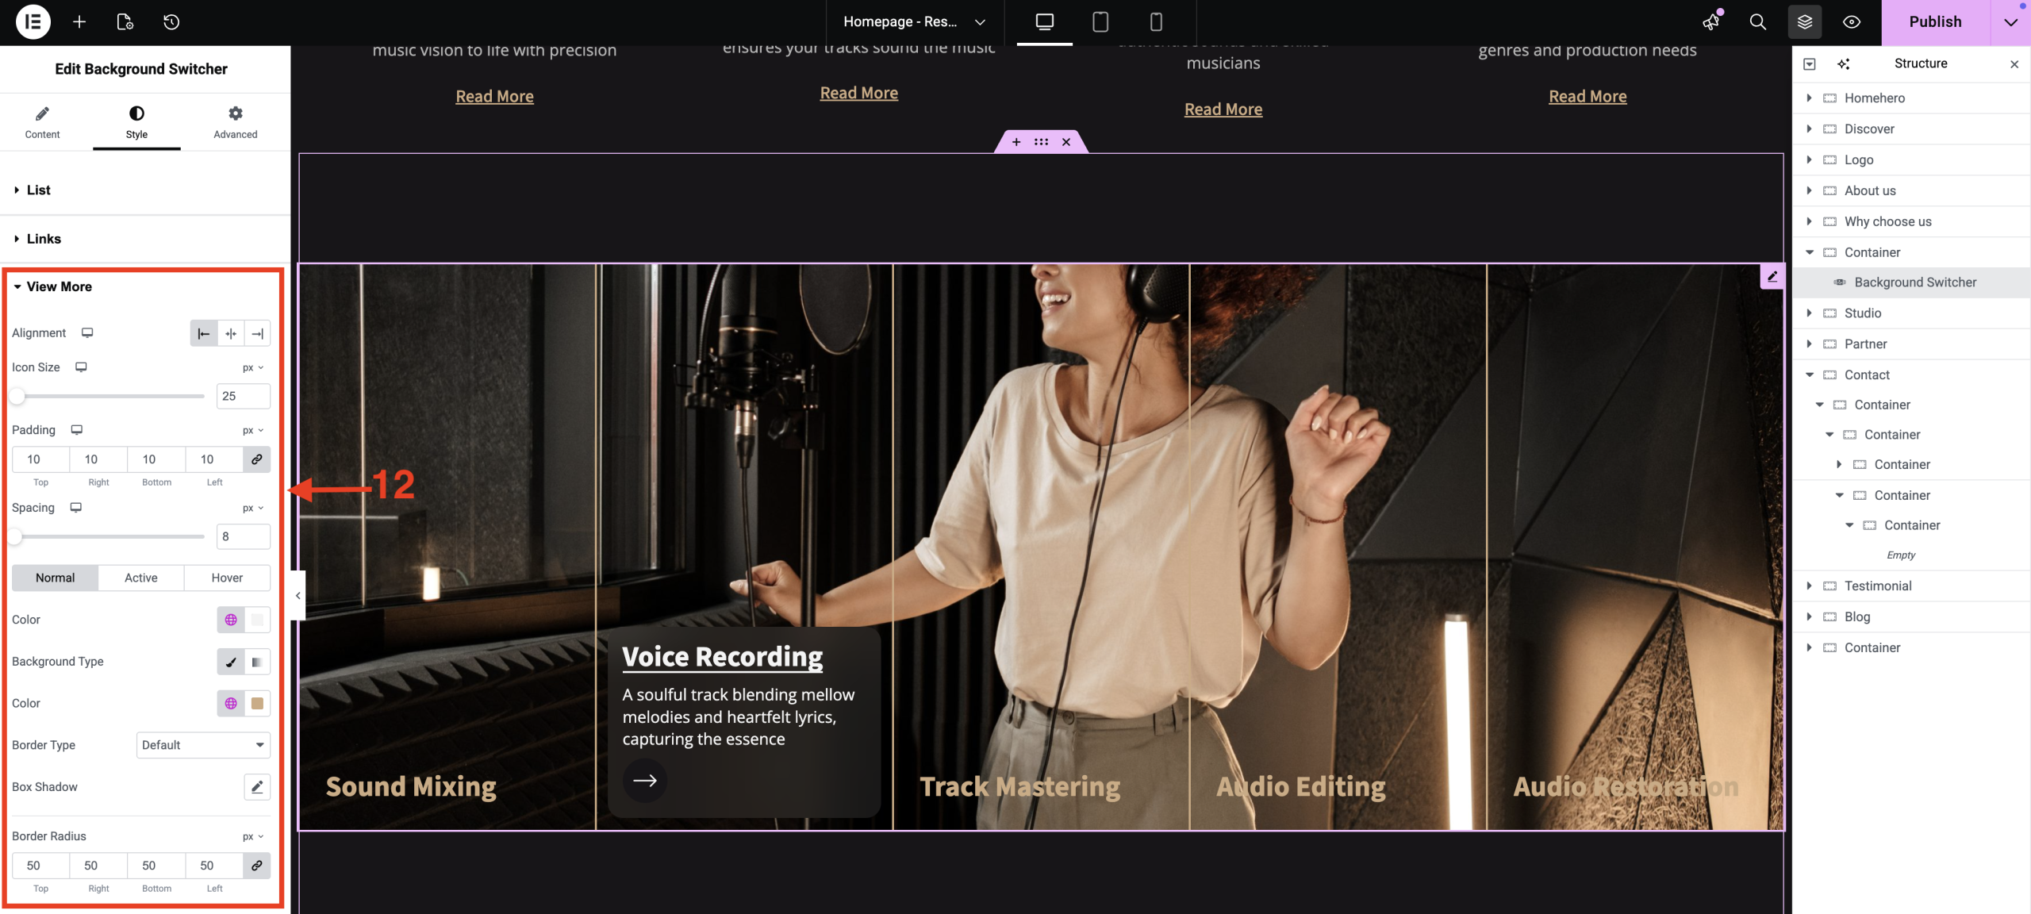The width and height of the screenshot is (2031, 914).
Task: Click the Elementor logo icon
Action: pyautogui.click(x=33, y=21)
